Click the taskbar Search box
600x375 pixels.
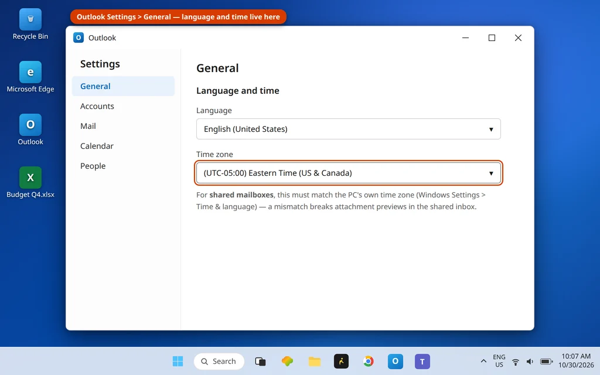point(219,361)
